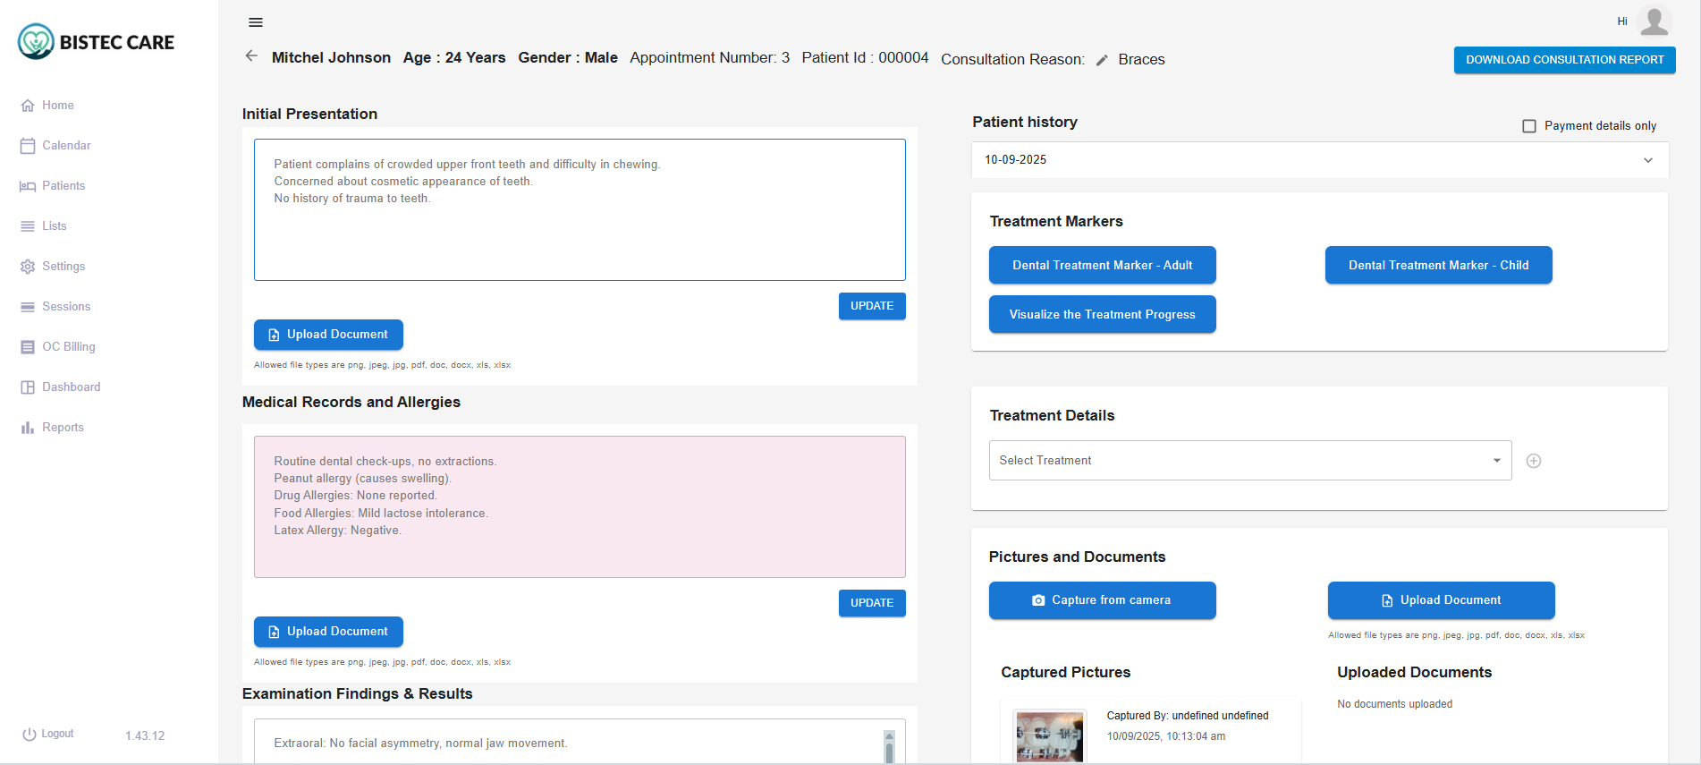Enable Payment details only checkbox

click(x=1529, y=126)
